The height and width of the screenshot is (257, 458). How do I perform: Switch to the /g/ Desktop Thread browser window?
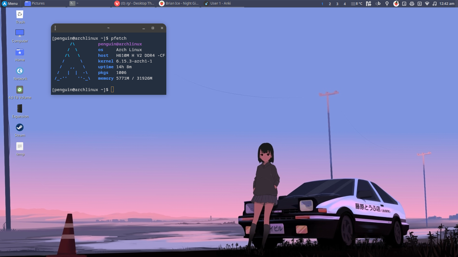point(134,3)
